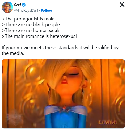Follow the TheRoyalSerf account
Screen dimensions: 126x129
[47, 10]
